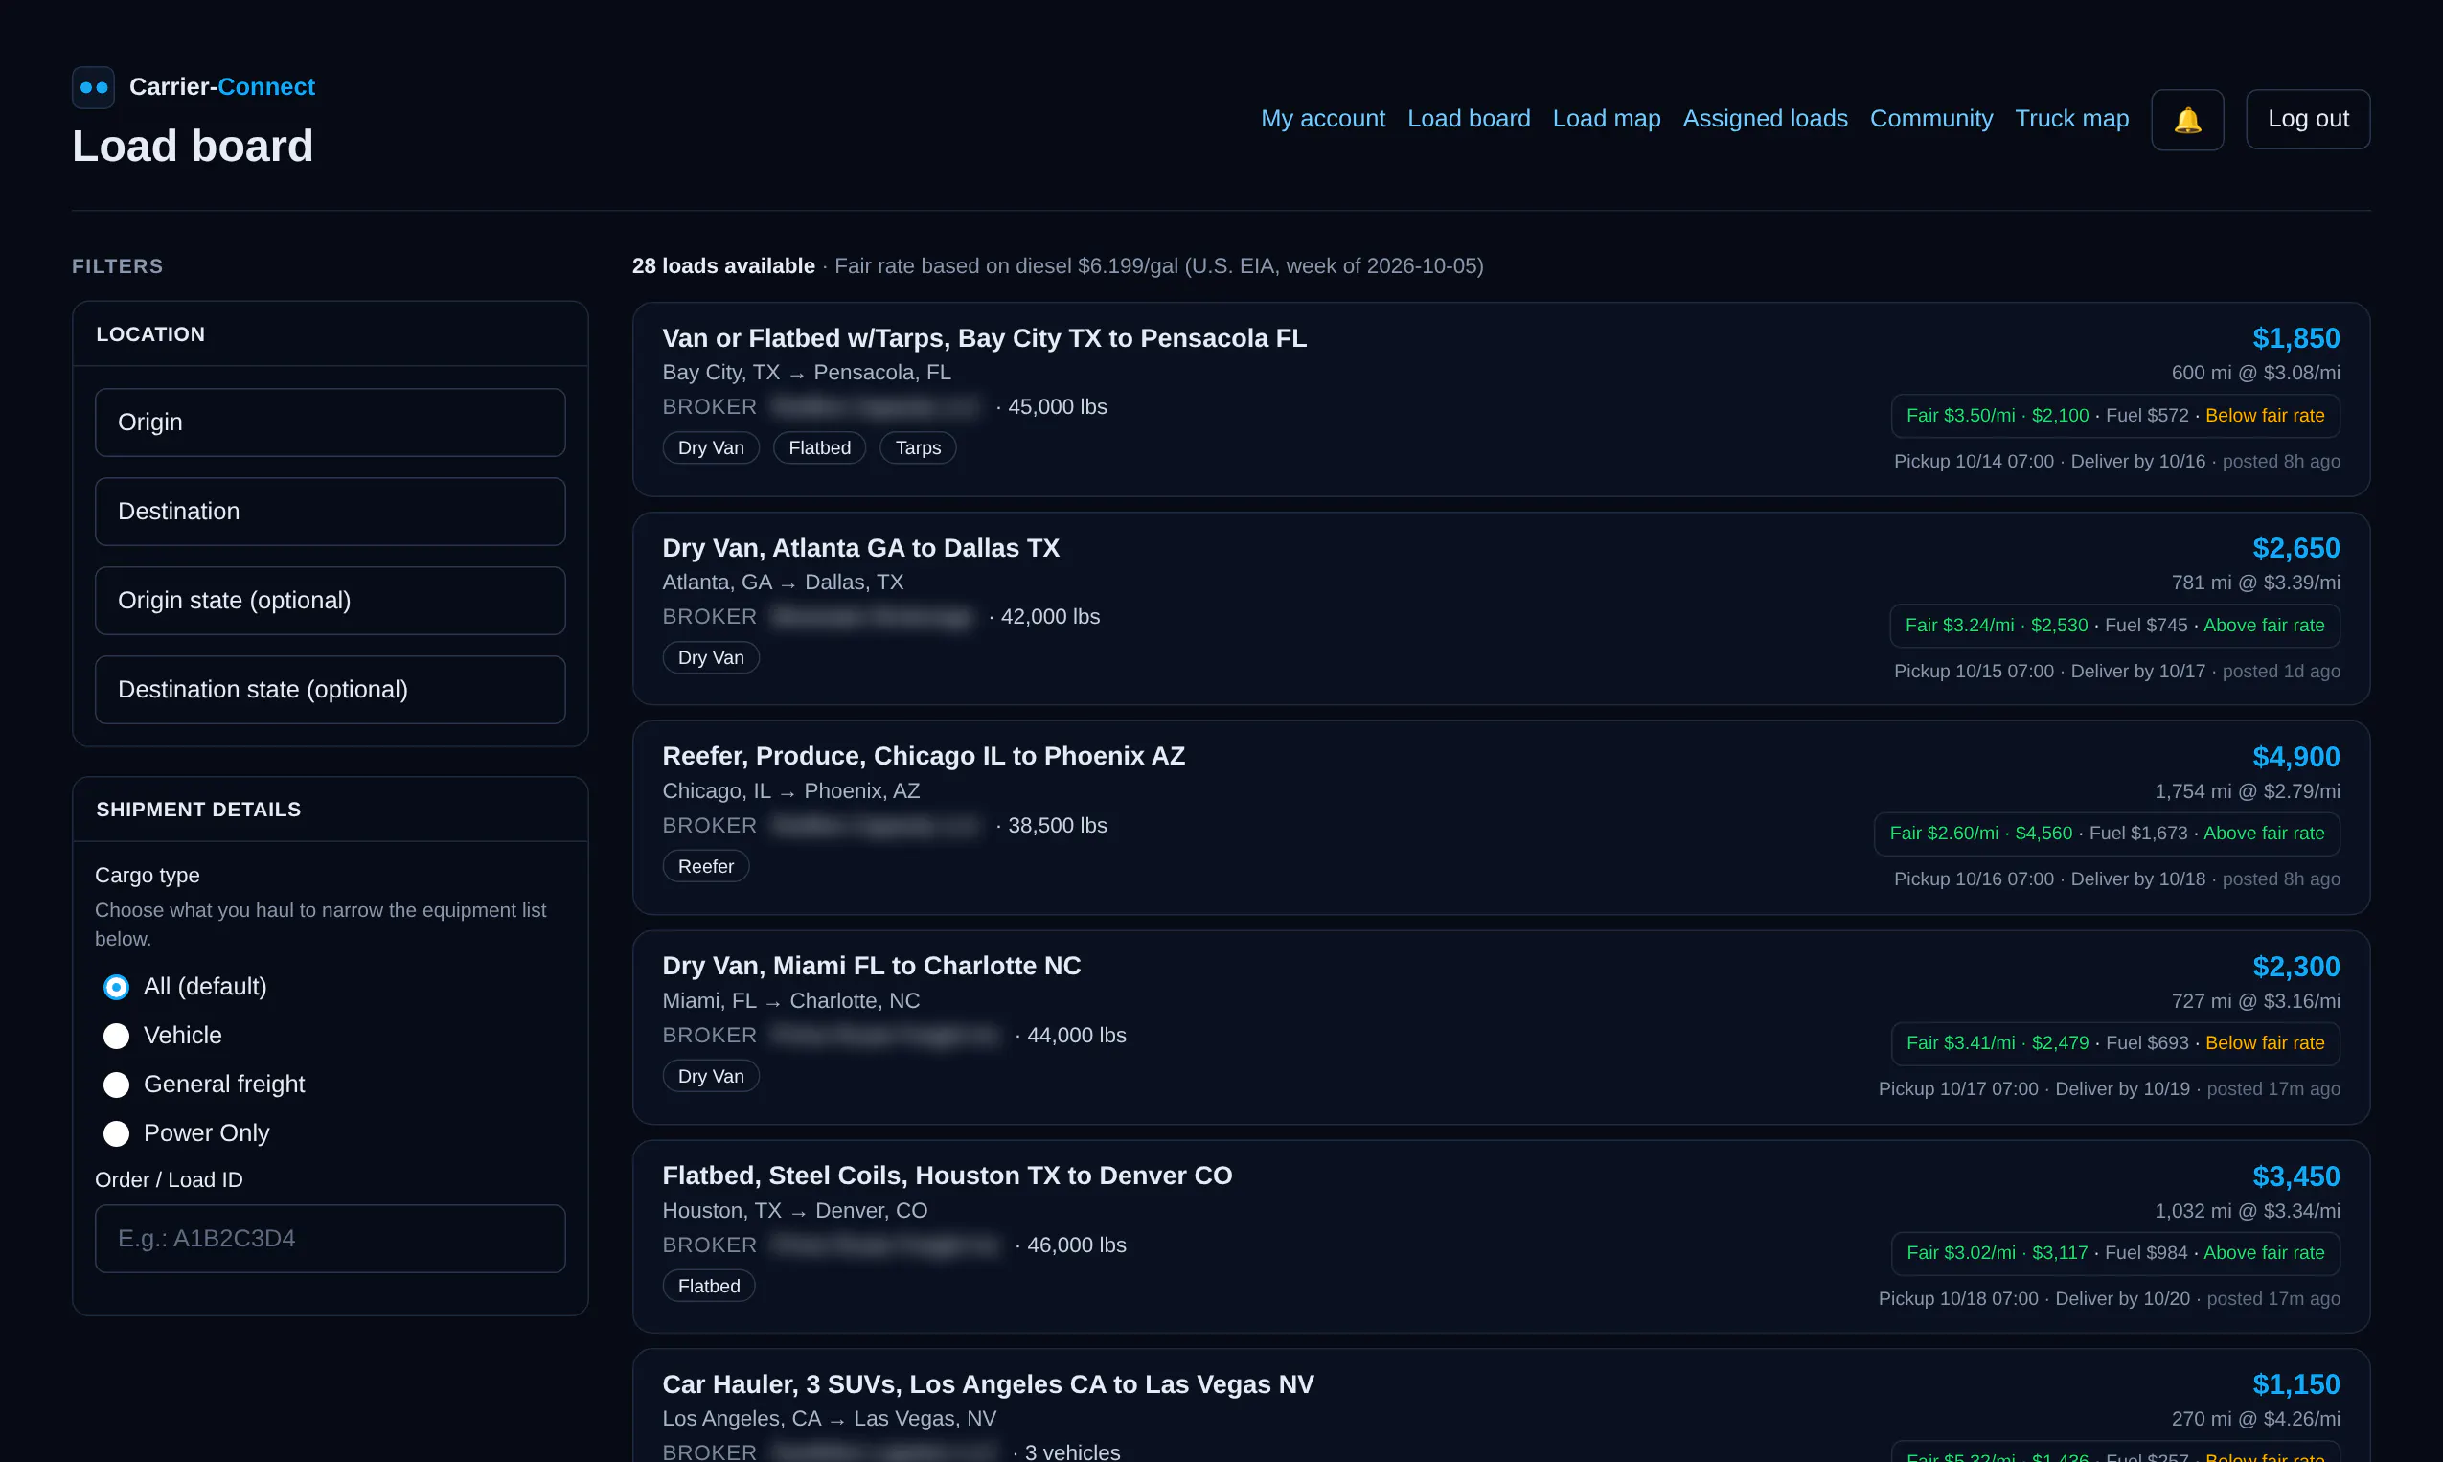
Task: Select All (default) cargo type
Action: [x=116, y=987]
